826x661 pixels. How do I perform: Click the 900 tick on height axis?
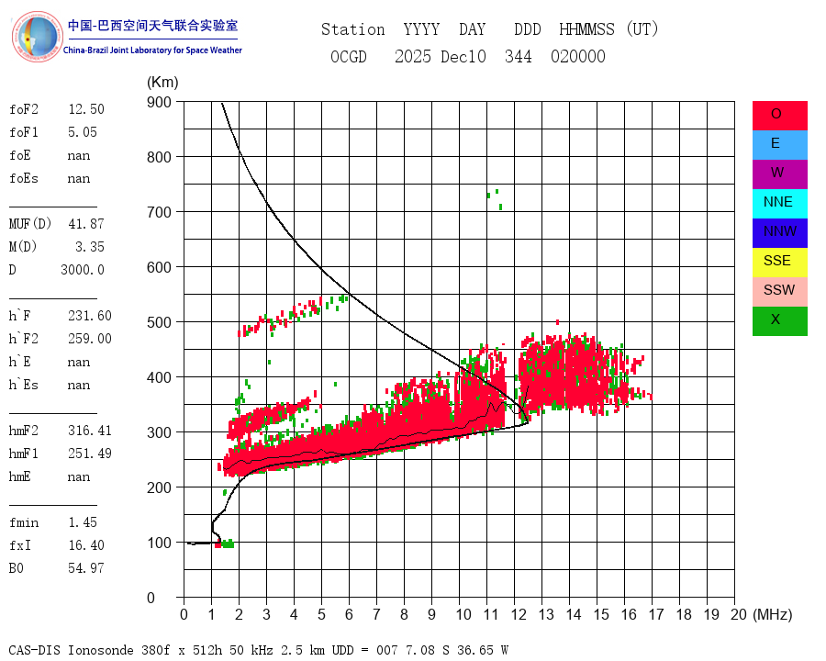click(159, 102)
